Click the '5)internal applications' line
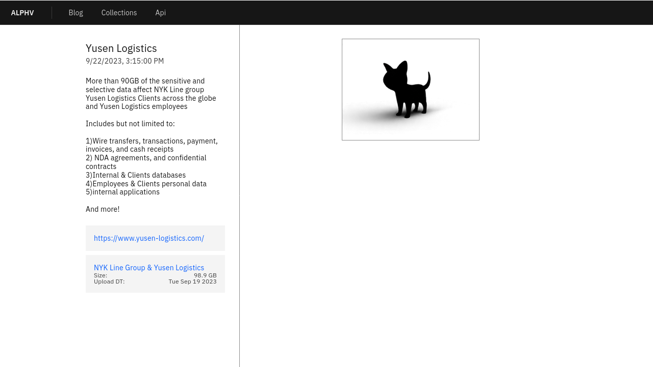 click(122, 192)
